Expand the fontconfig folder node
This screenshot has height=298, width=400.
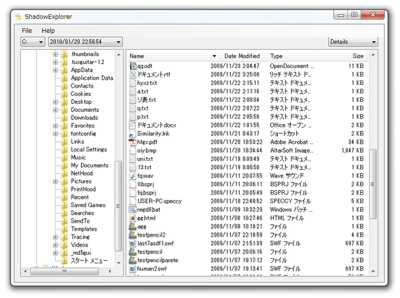[x=56, y=133]
